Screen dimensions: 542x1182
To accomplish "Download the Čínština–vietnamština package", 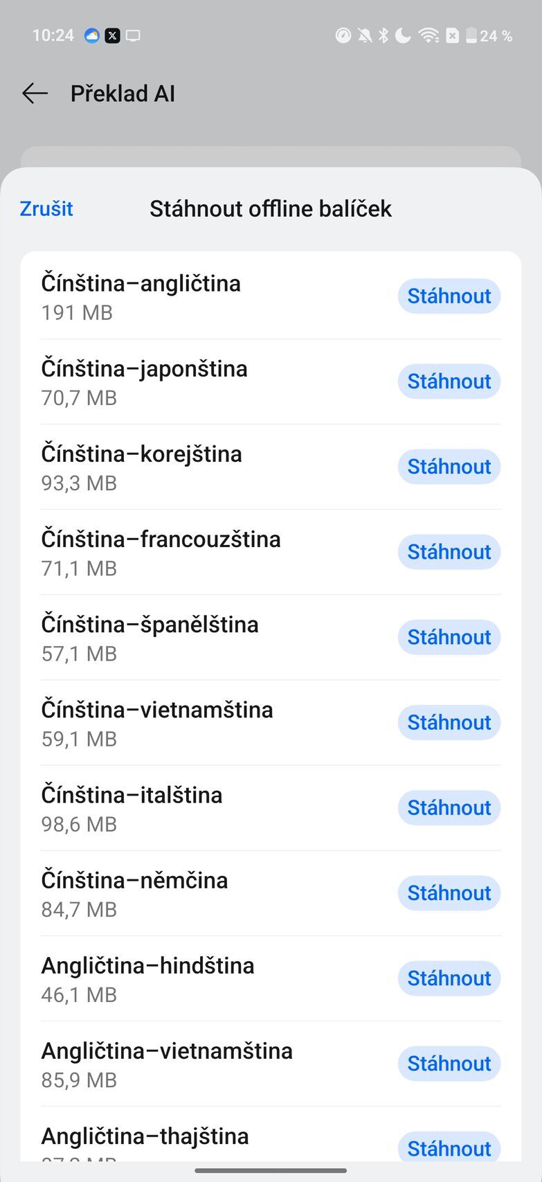I will [449, 722].
